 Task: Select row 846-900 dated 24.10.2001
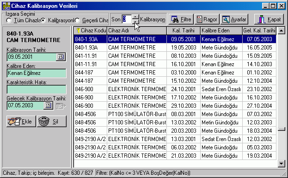(x=175, y=89)
